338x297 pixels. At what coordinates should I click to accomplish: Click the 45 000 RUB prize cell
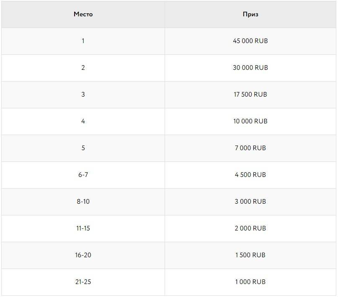pyautogui.click(x=250, y=41)
